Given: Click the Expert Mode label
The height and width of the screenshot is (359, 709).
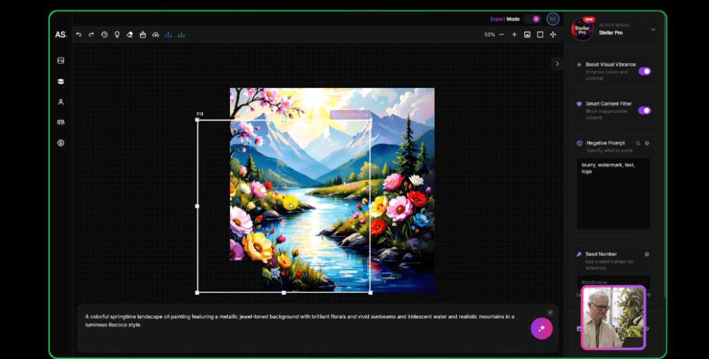Looking at the screenshot, I should pos(505,19).
